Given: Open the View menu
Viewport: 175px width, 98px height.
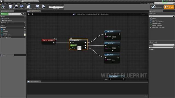Looking at the screenshot, I should pyautogui.click(x=14, y=3).
